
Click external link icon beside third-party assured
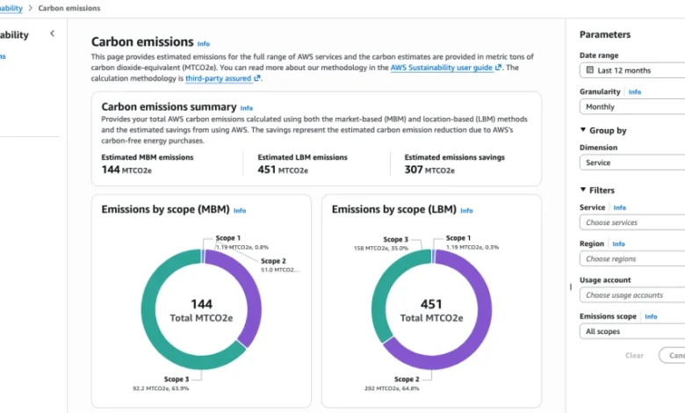[x=257, y=78]
